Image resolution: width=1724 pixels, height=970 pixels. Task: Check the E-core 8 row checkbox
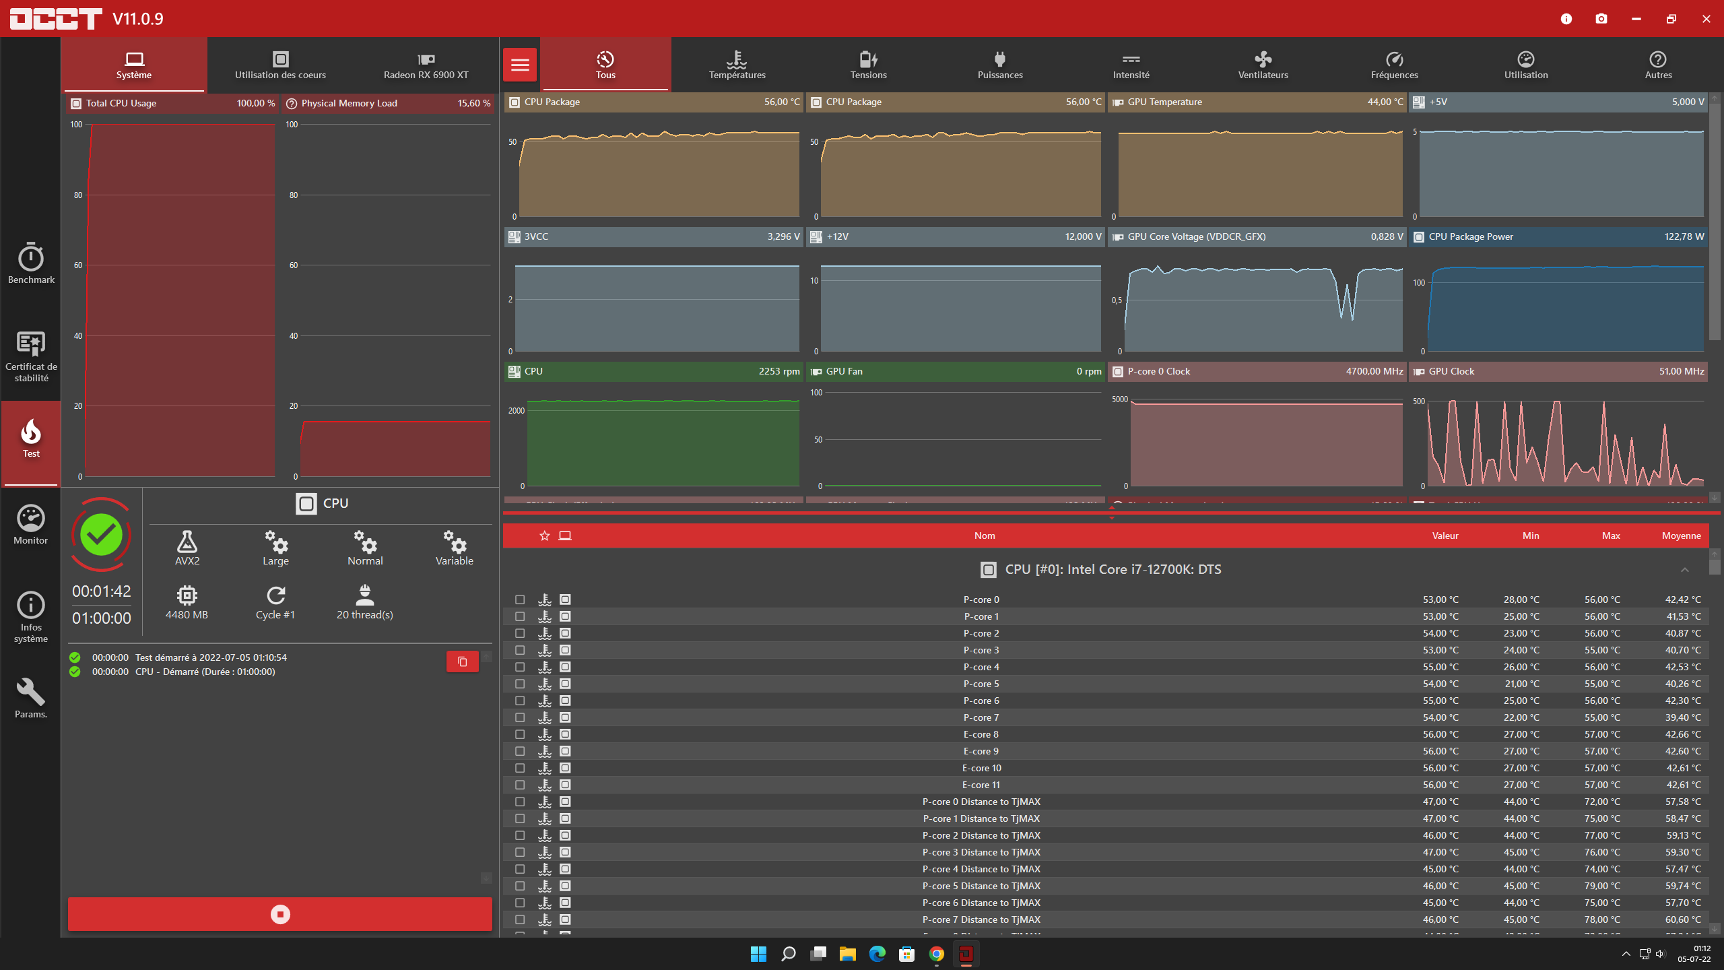tap(520, 734)
